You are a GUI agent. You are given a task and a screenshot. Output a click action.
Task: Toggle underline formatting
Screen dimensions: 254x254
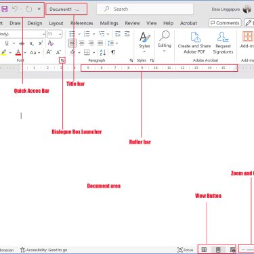coord(7,43)
